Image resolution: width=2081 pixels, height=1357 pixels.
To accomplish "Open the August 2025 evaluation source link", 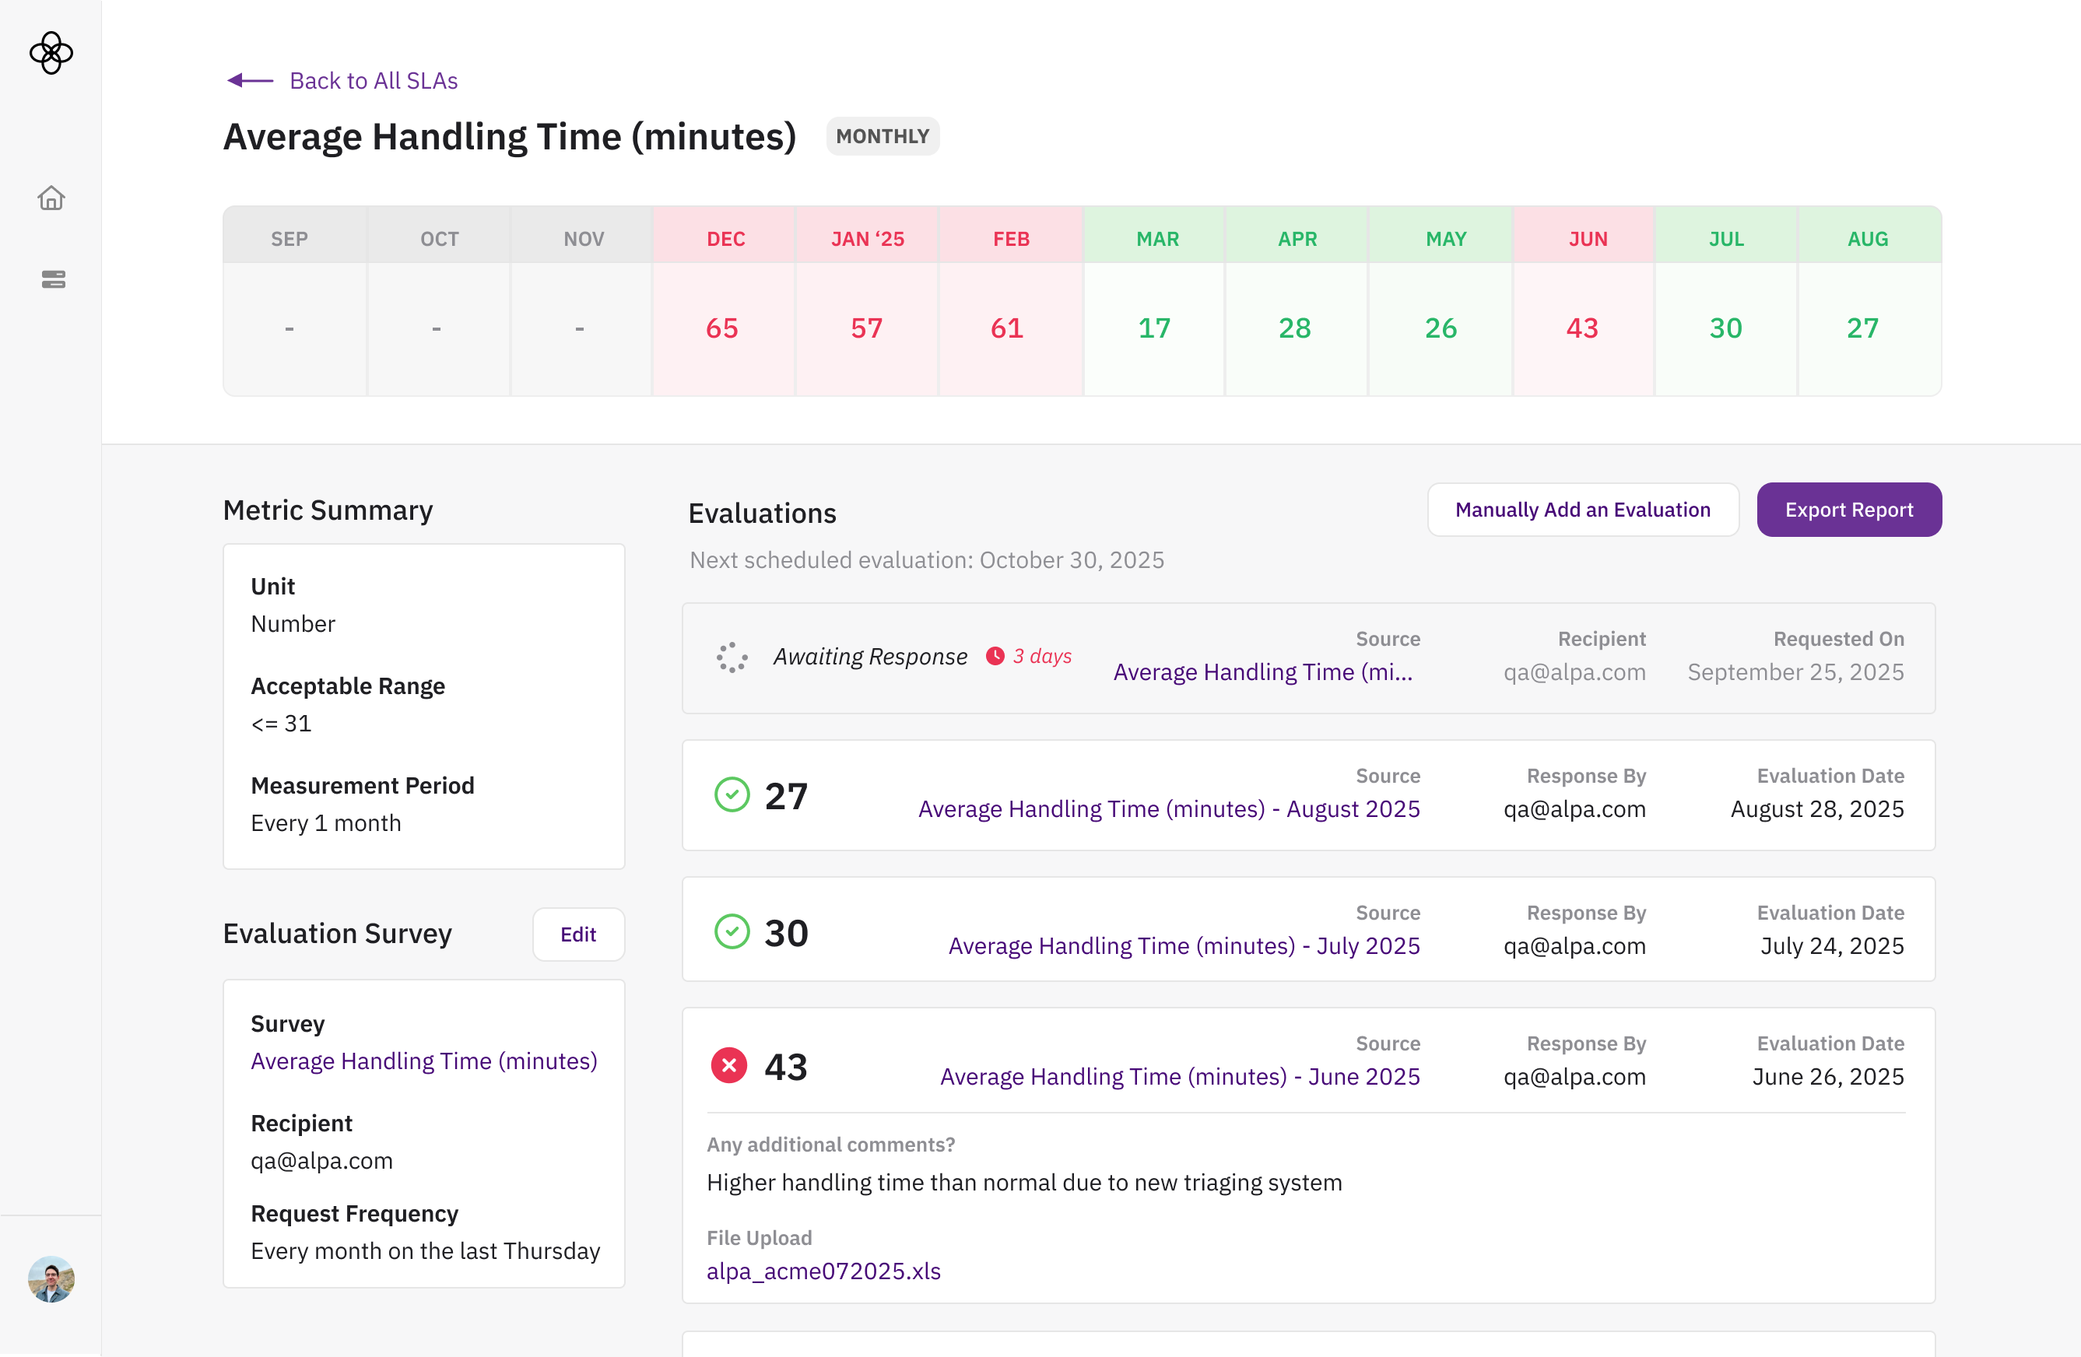I will point(1168,808).
